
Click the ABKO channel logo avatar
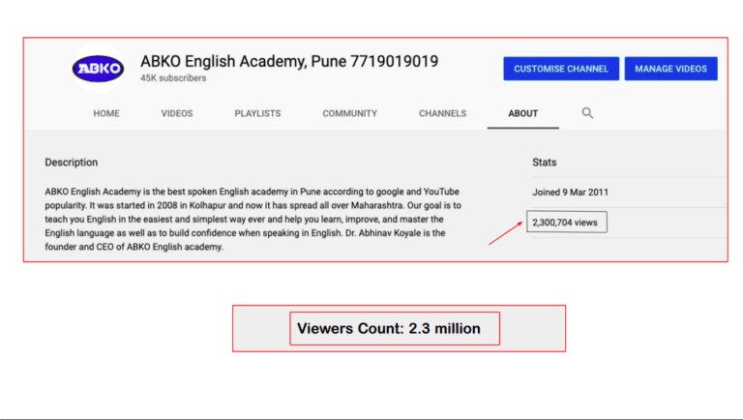[x=99, y=69]
